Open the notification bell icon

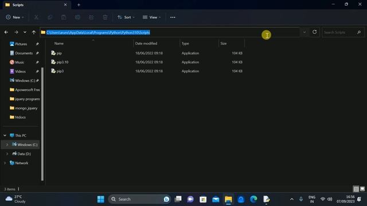[360, 199]
